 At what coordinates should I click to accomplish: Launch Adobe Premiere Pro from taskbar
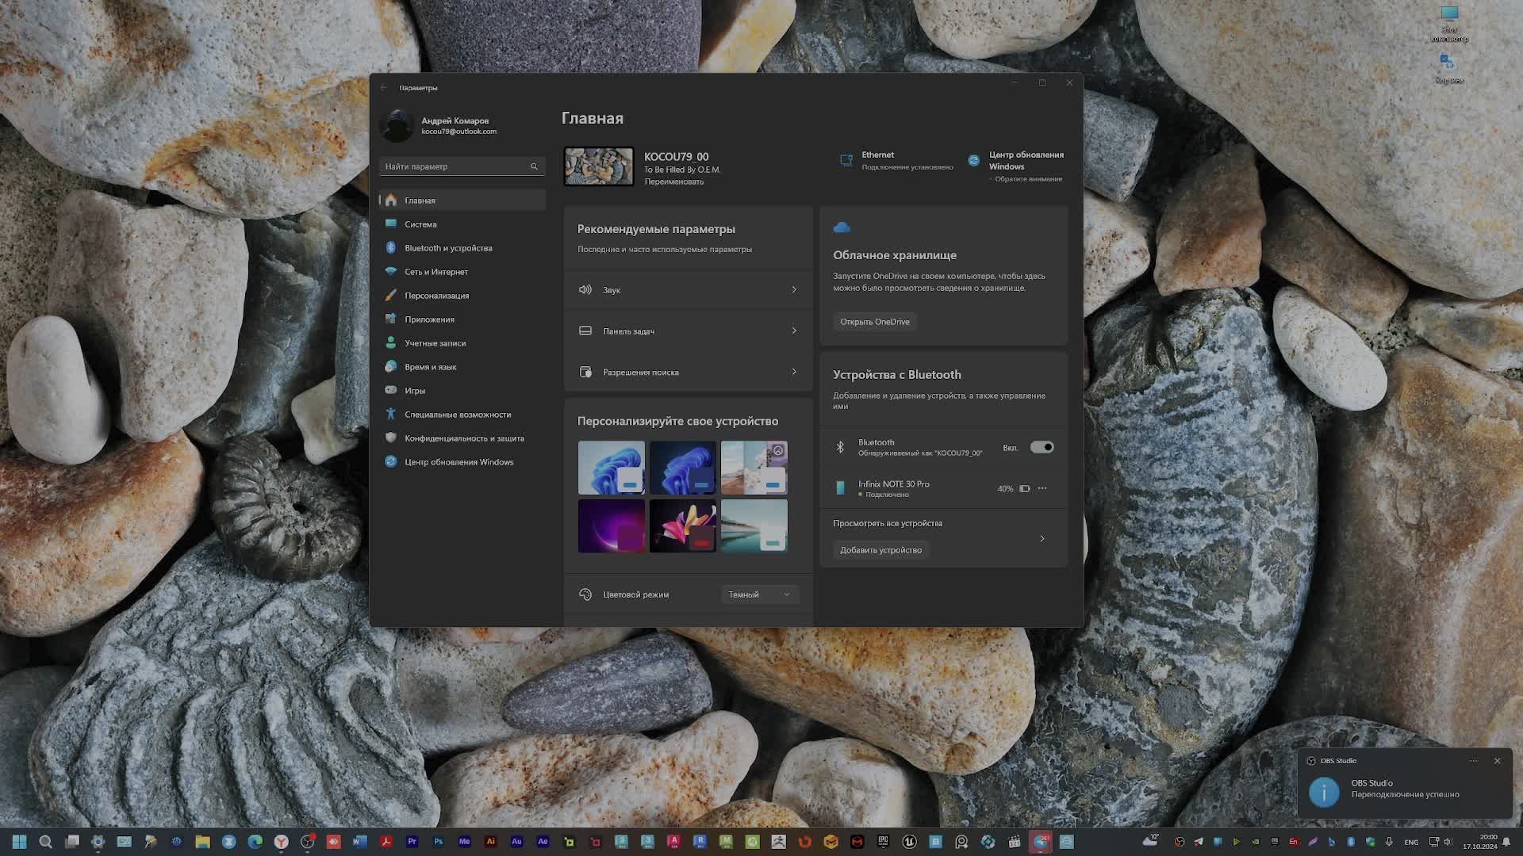[x=412, y=842]
